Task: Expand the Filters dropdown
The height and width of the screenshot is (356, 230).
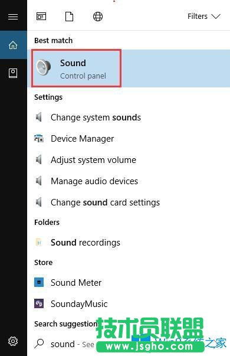Action: click(x=203, y=17)
